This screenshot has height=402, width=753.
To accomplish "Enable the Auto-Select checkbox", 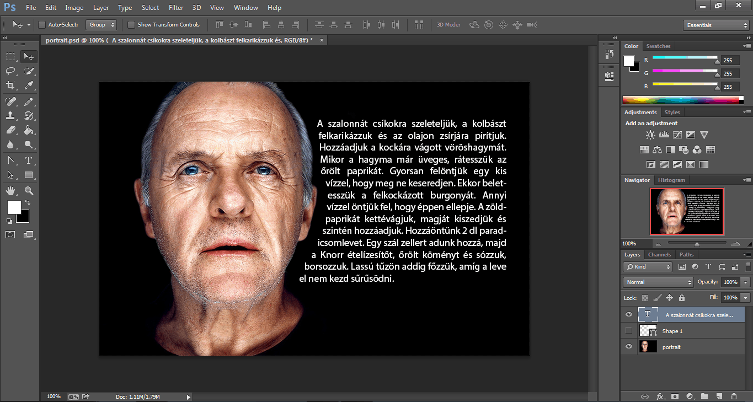I will 42,25.
